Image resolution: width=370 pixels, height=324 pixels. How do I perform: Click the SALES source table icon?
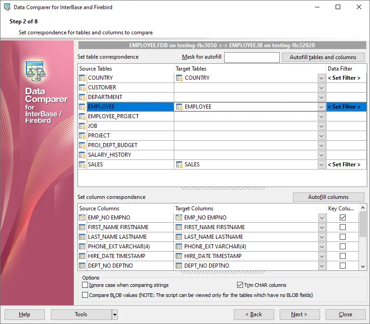click(83, 165)
